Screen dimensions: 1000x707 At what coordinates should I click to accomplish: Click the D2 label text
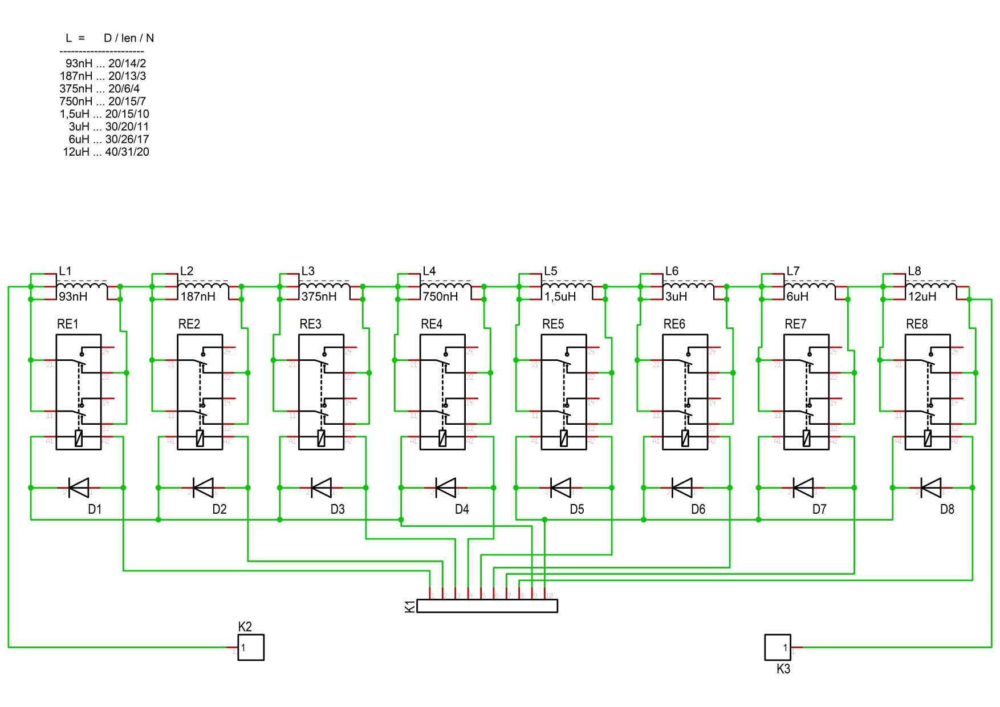point(219,509)
